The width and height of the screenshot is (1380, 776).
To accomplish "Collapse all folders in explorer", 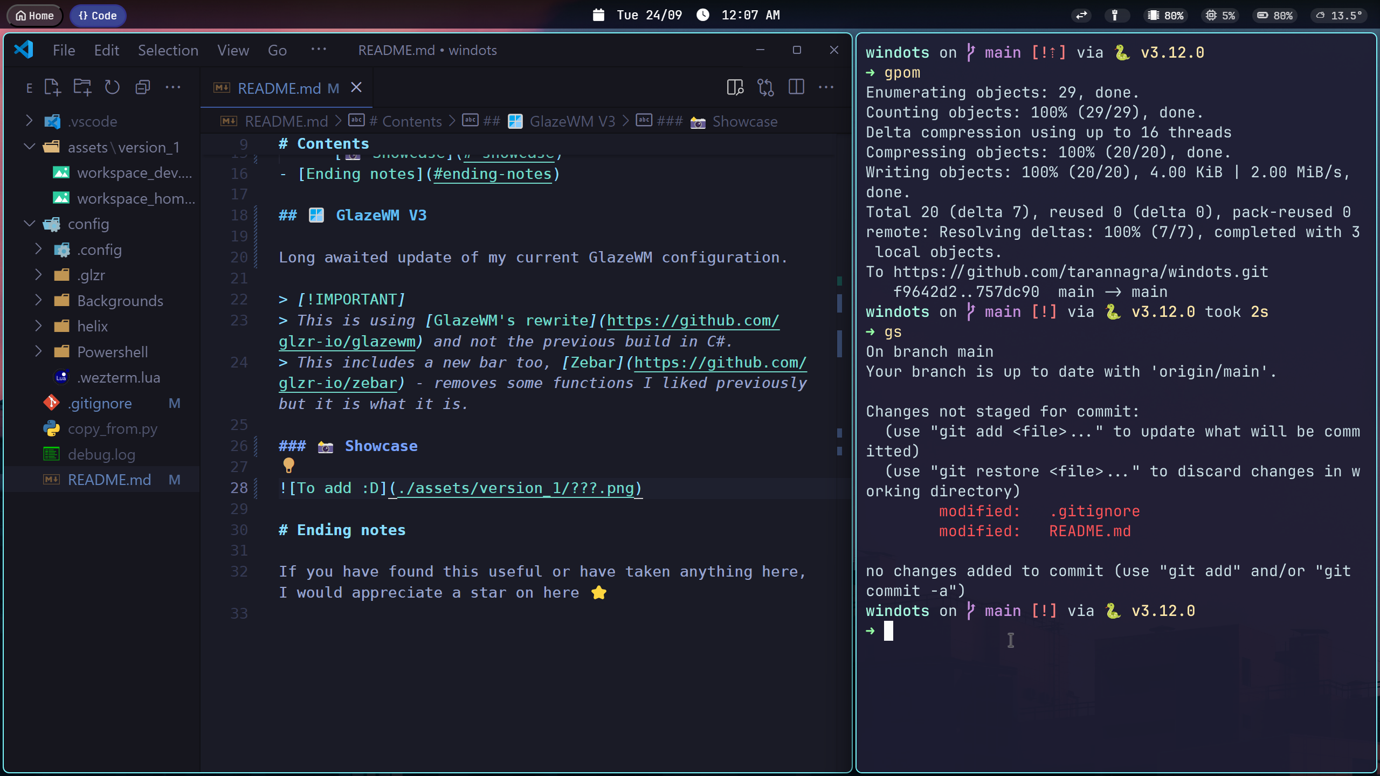I will click(x=143, y=87).
